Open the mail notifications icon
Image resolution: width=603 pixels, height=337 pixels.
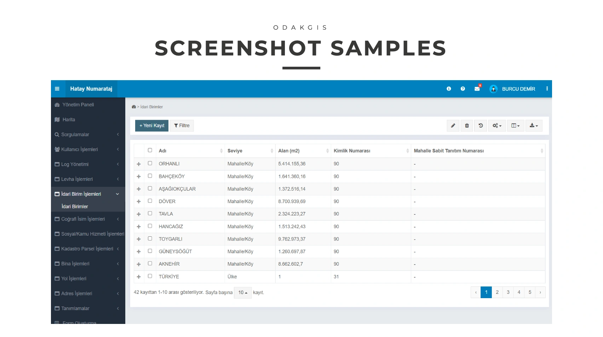(x=477, y=89)
